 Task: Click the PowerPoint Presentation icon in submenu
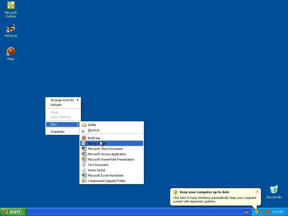pos(84,159)
